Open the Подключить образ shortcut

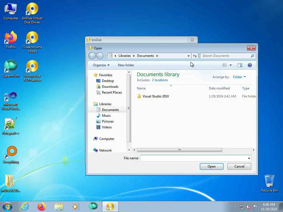click(x=32, y=42)
